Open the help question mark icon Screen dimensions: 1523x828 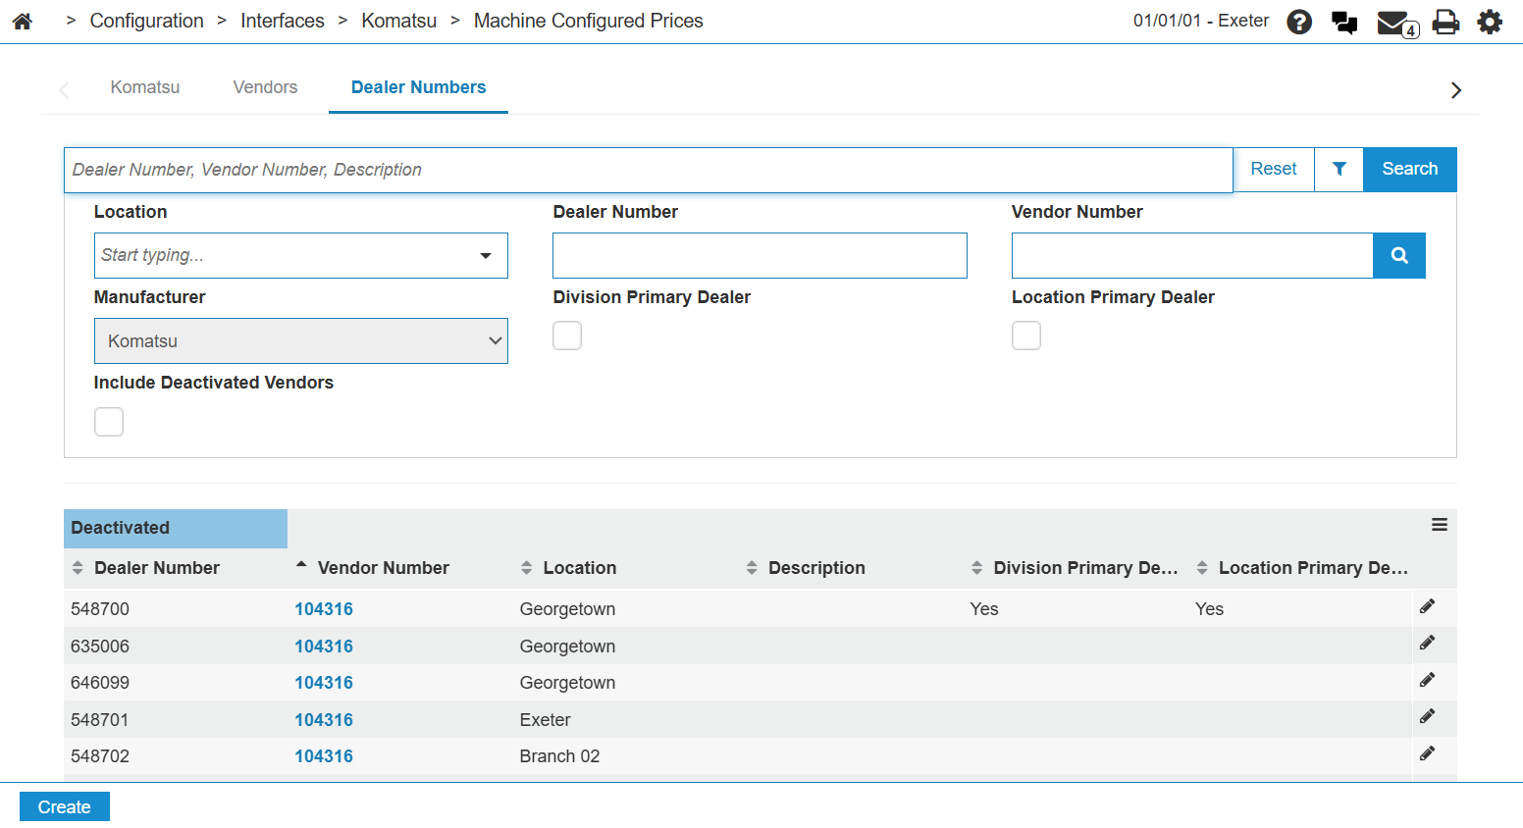click(x=1299, y=22)
